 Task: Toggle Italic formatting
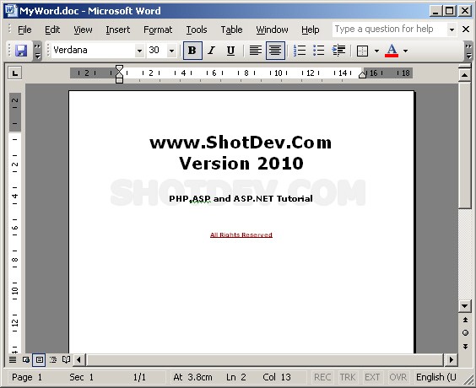pyautogui.click(x=212, y=51)
